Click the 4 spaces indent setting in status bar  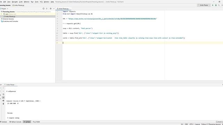[x=197, y=124]
